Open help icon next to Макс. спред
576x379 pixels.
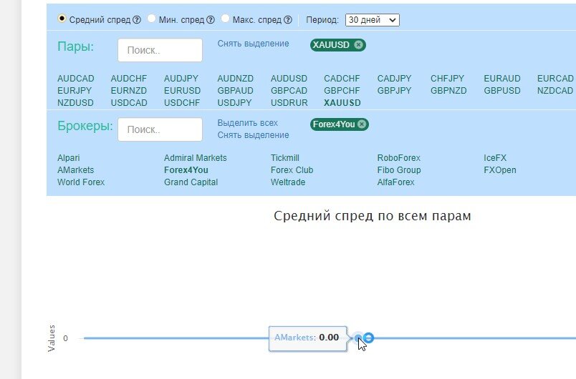pyautogui.click(x=288, y=20)
